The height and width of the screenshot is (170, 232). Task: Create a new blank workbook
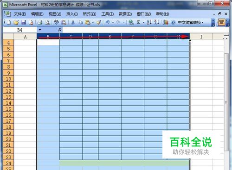[9, 22]
